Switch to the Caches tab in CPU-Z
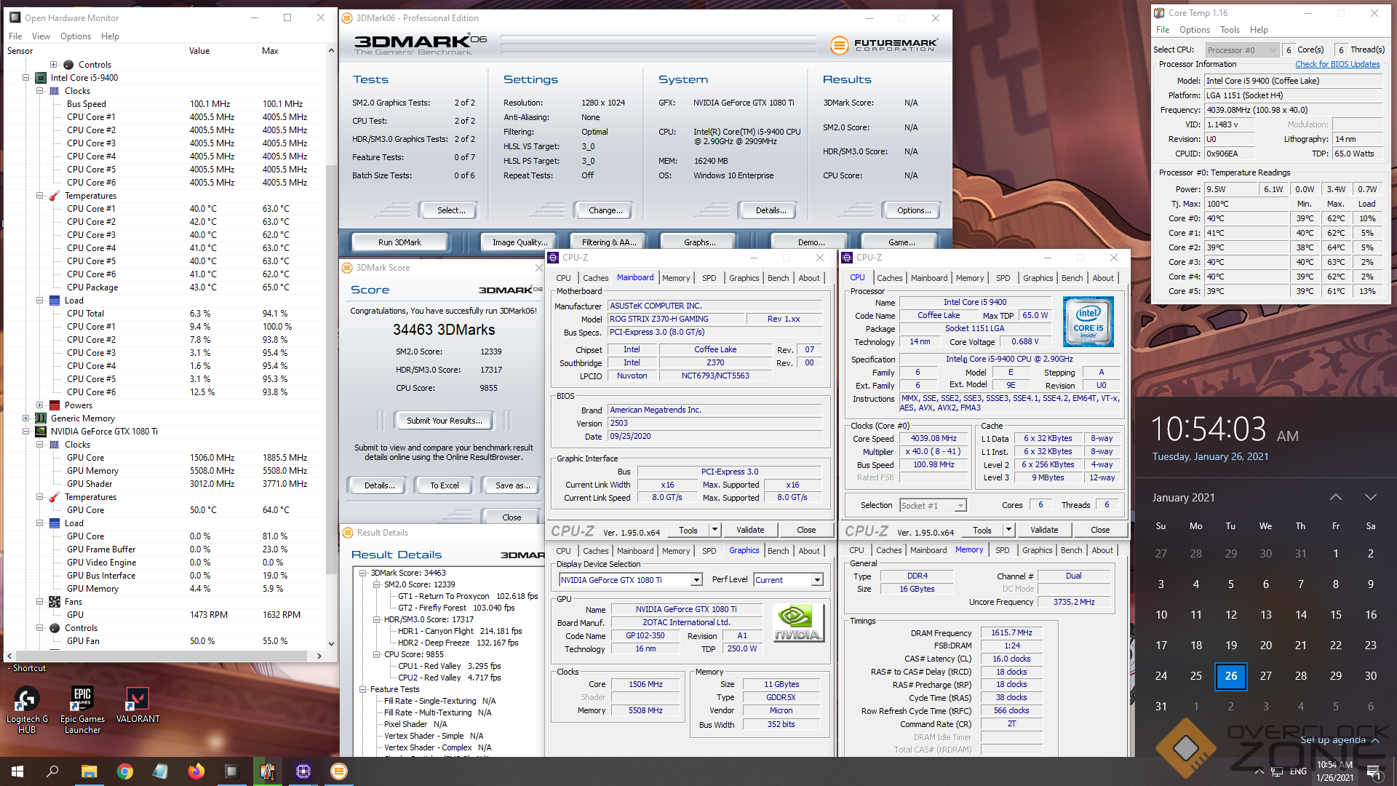This screenshot has height=786, width=1397. (x=595, y=278)
